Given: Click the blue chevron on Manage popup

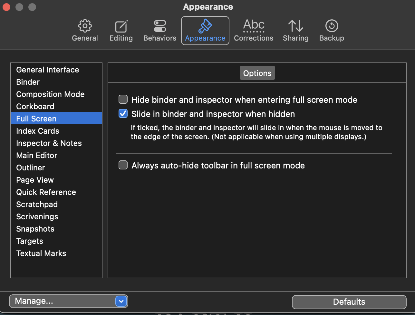Looking at the screenshot, I should pyautogui.click(x=121, y=301).
